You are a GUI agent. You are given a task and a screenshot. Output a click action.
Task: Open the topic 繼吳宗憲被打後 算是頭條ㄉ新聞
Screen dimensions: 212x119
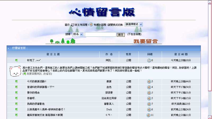[45, 115]
